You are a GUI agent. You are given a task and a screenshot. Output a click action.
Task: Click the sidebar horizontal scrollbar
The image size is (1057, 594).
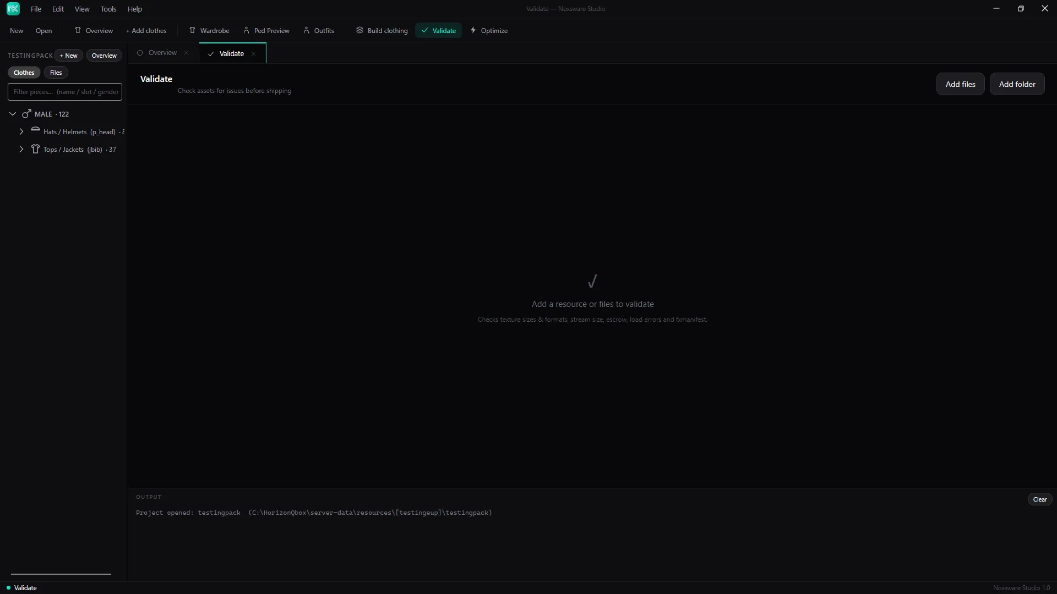[61, 574]
